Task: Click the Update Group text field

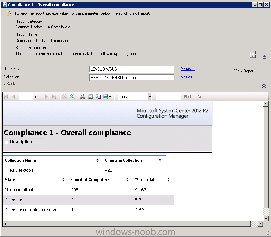Action: click(132, 69)
